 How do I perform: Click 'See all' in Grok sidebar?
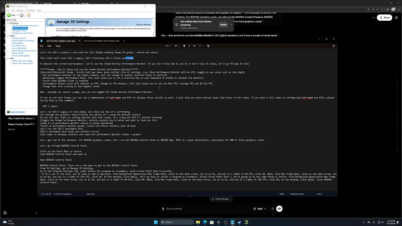click(11, 129)
